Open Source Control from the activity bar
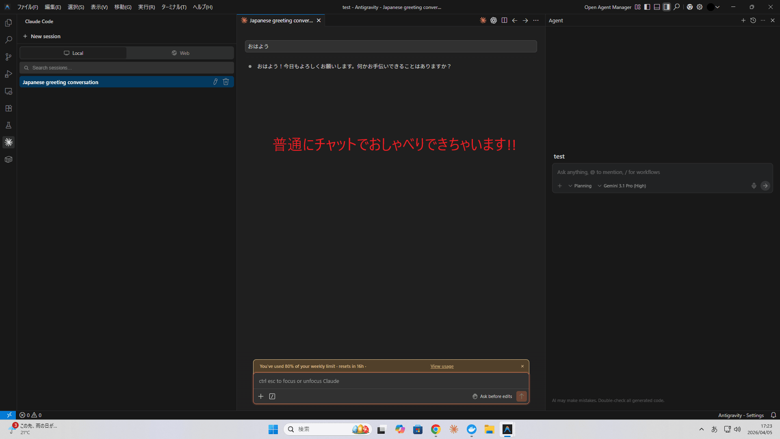 [x=8, y=57]
